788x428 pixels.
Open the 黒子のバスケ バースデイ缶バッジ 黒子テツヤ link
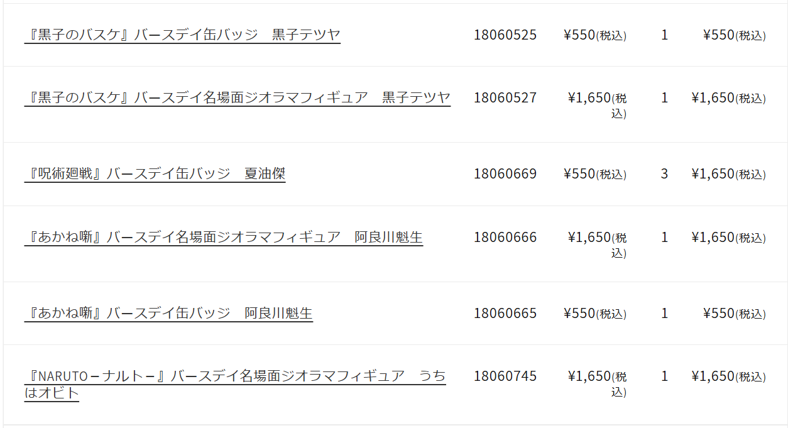[x=182, y=35]
